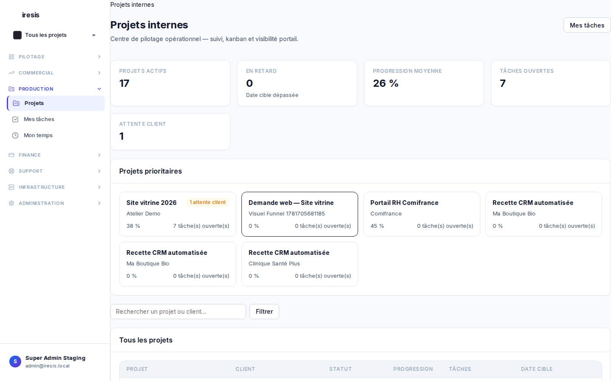This screenshot has height=381, width=611.
Task: Click the En retard stat card
Action: coord(297,83)
